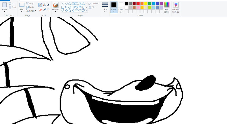This screenshot has height=124, width=227.
Task: Choose the Rectangle shape
Action: point(73,4)
